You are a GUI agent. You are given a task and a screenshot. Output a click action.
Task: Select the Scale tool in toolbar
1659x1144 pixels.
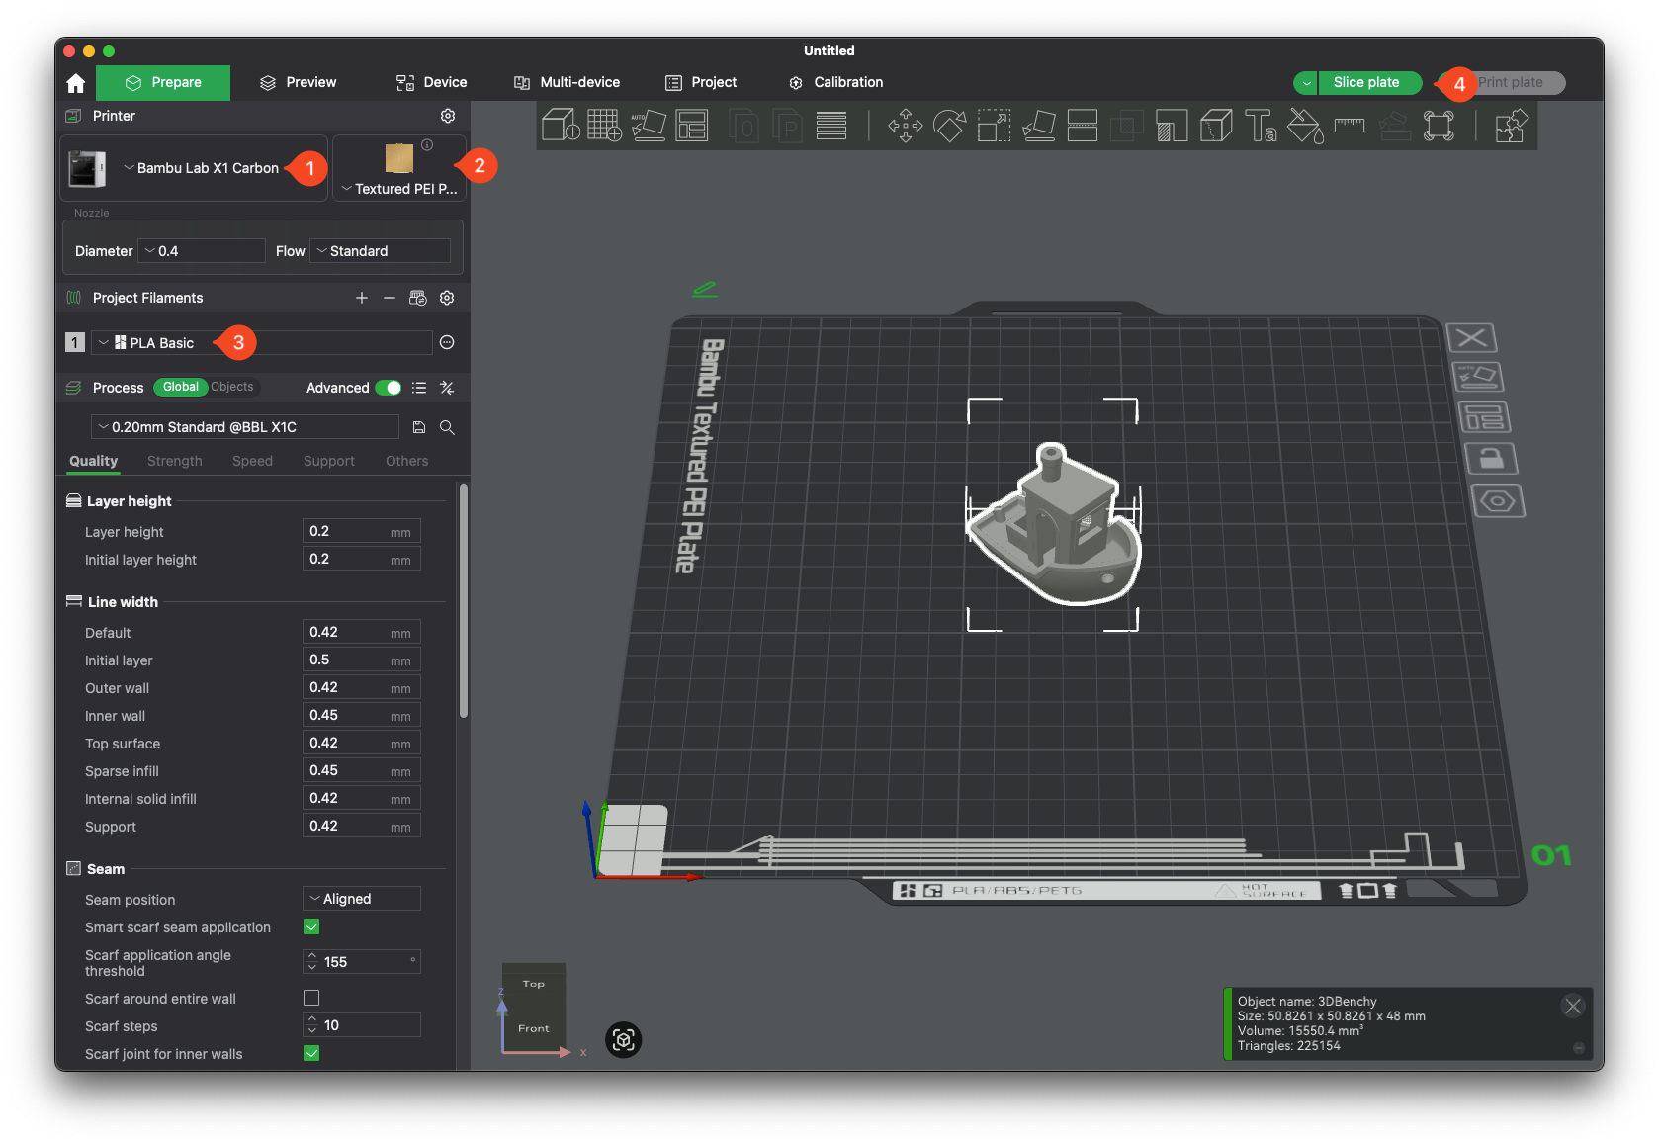994,126
